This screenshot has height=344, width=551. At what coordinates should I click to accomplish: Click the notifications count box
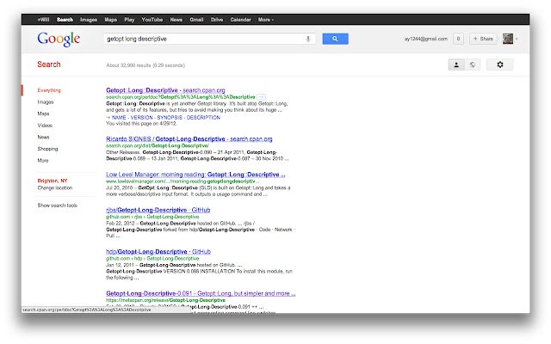[458, 39]
